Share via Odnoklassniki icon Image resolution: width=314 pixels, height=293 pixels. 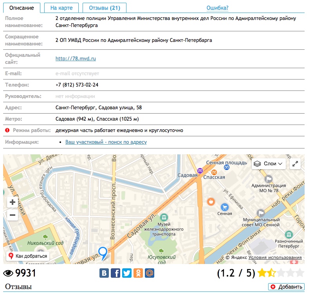[x=138, y=273]
